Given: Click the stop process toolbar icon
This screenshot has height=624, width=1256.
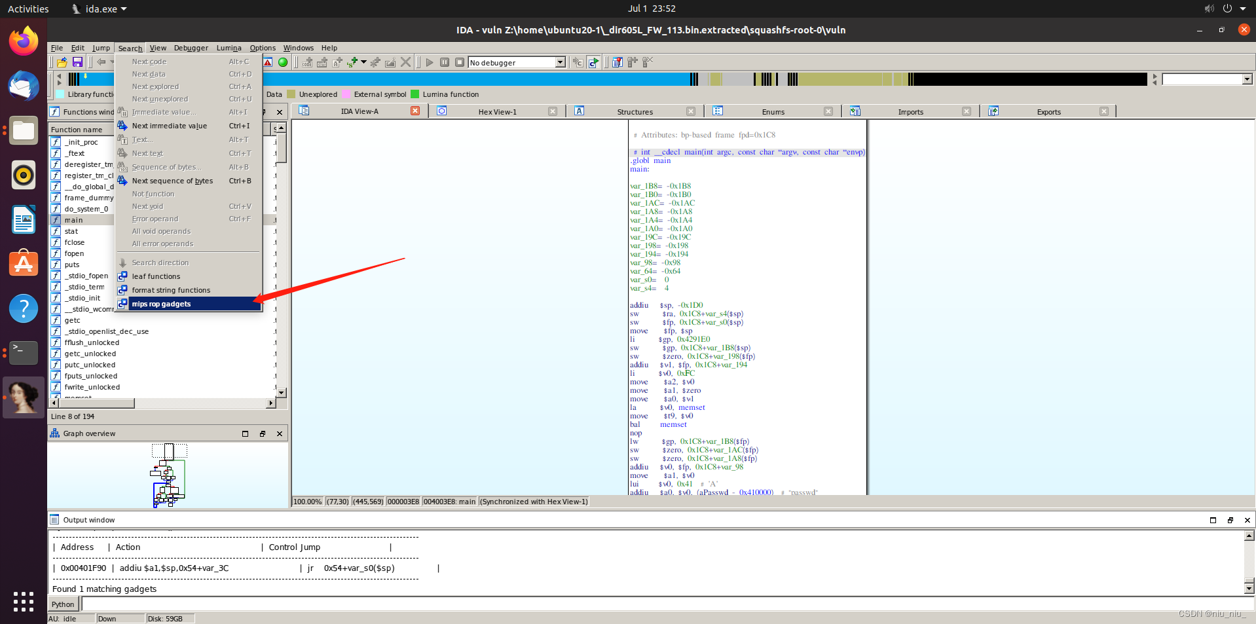Looking at the screenshot, I should pos(460,62).
